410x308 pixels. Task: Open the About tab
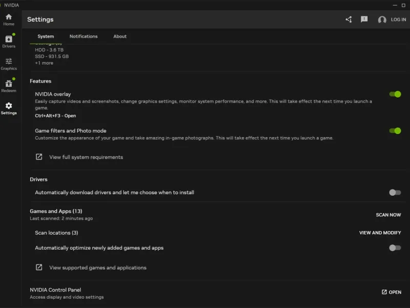120,36
